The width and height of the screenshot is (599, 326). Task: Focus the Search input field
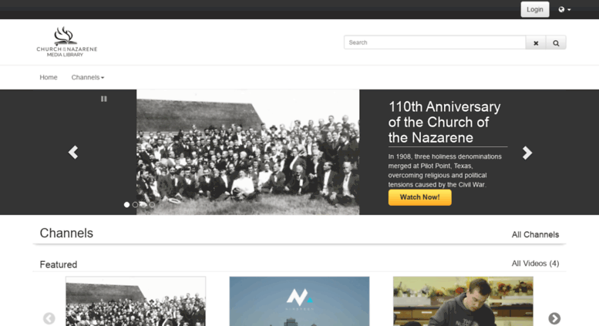(x=435, y=42)
